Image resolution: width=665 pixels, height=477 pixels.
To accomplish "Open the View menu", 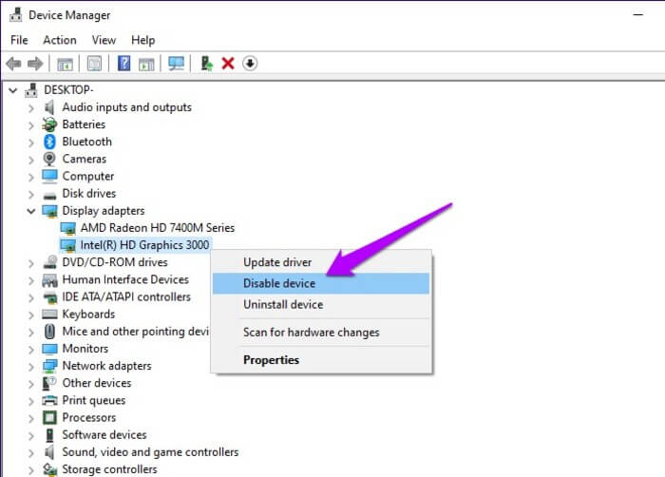I will point(104,40).
